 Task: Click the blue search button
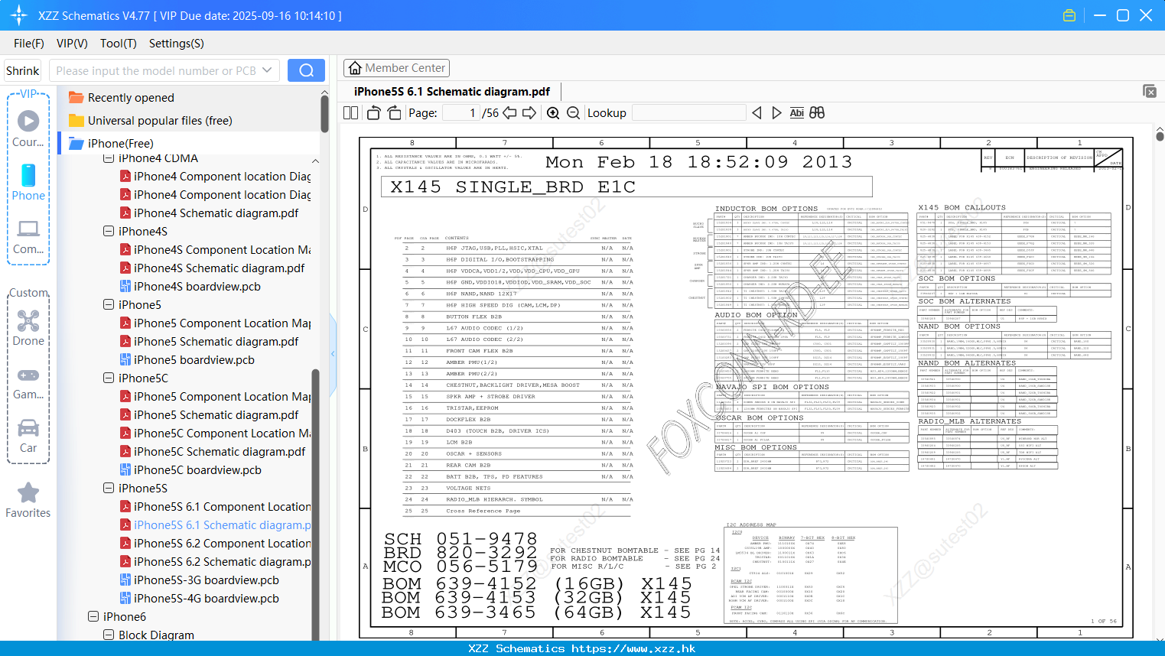point(306,70)
